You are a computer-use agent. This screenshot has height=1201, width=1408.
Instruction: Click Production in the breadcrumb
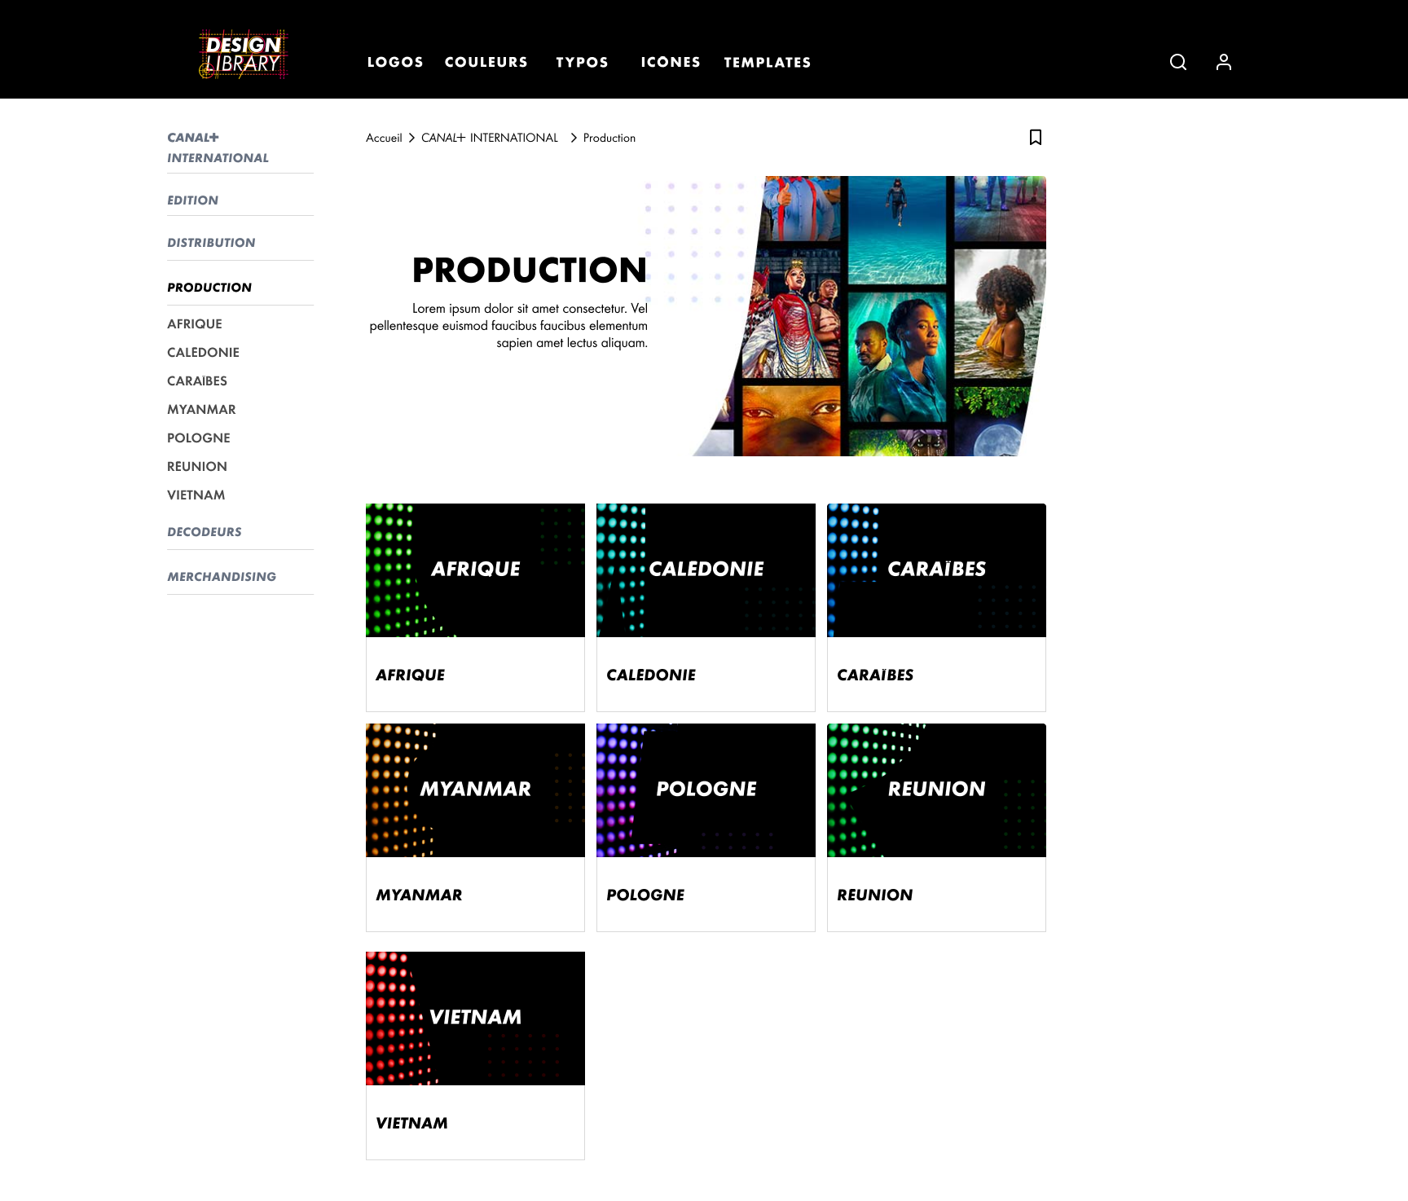609,138
